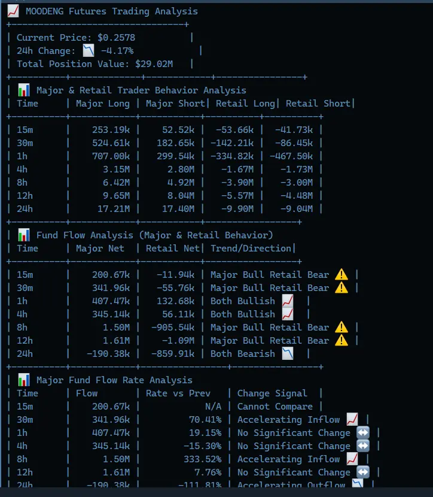Click the Retail Long column header
This screenshot has width=433, height=497.
point(245,104)
